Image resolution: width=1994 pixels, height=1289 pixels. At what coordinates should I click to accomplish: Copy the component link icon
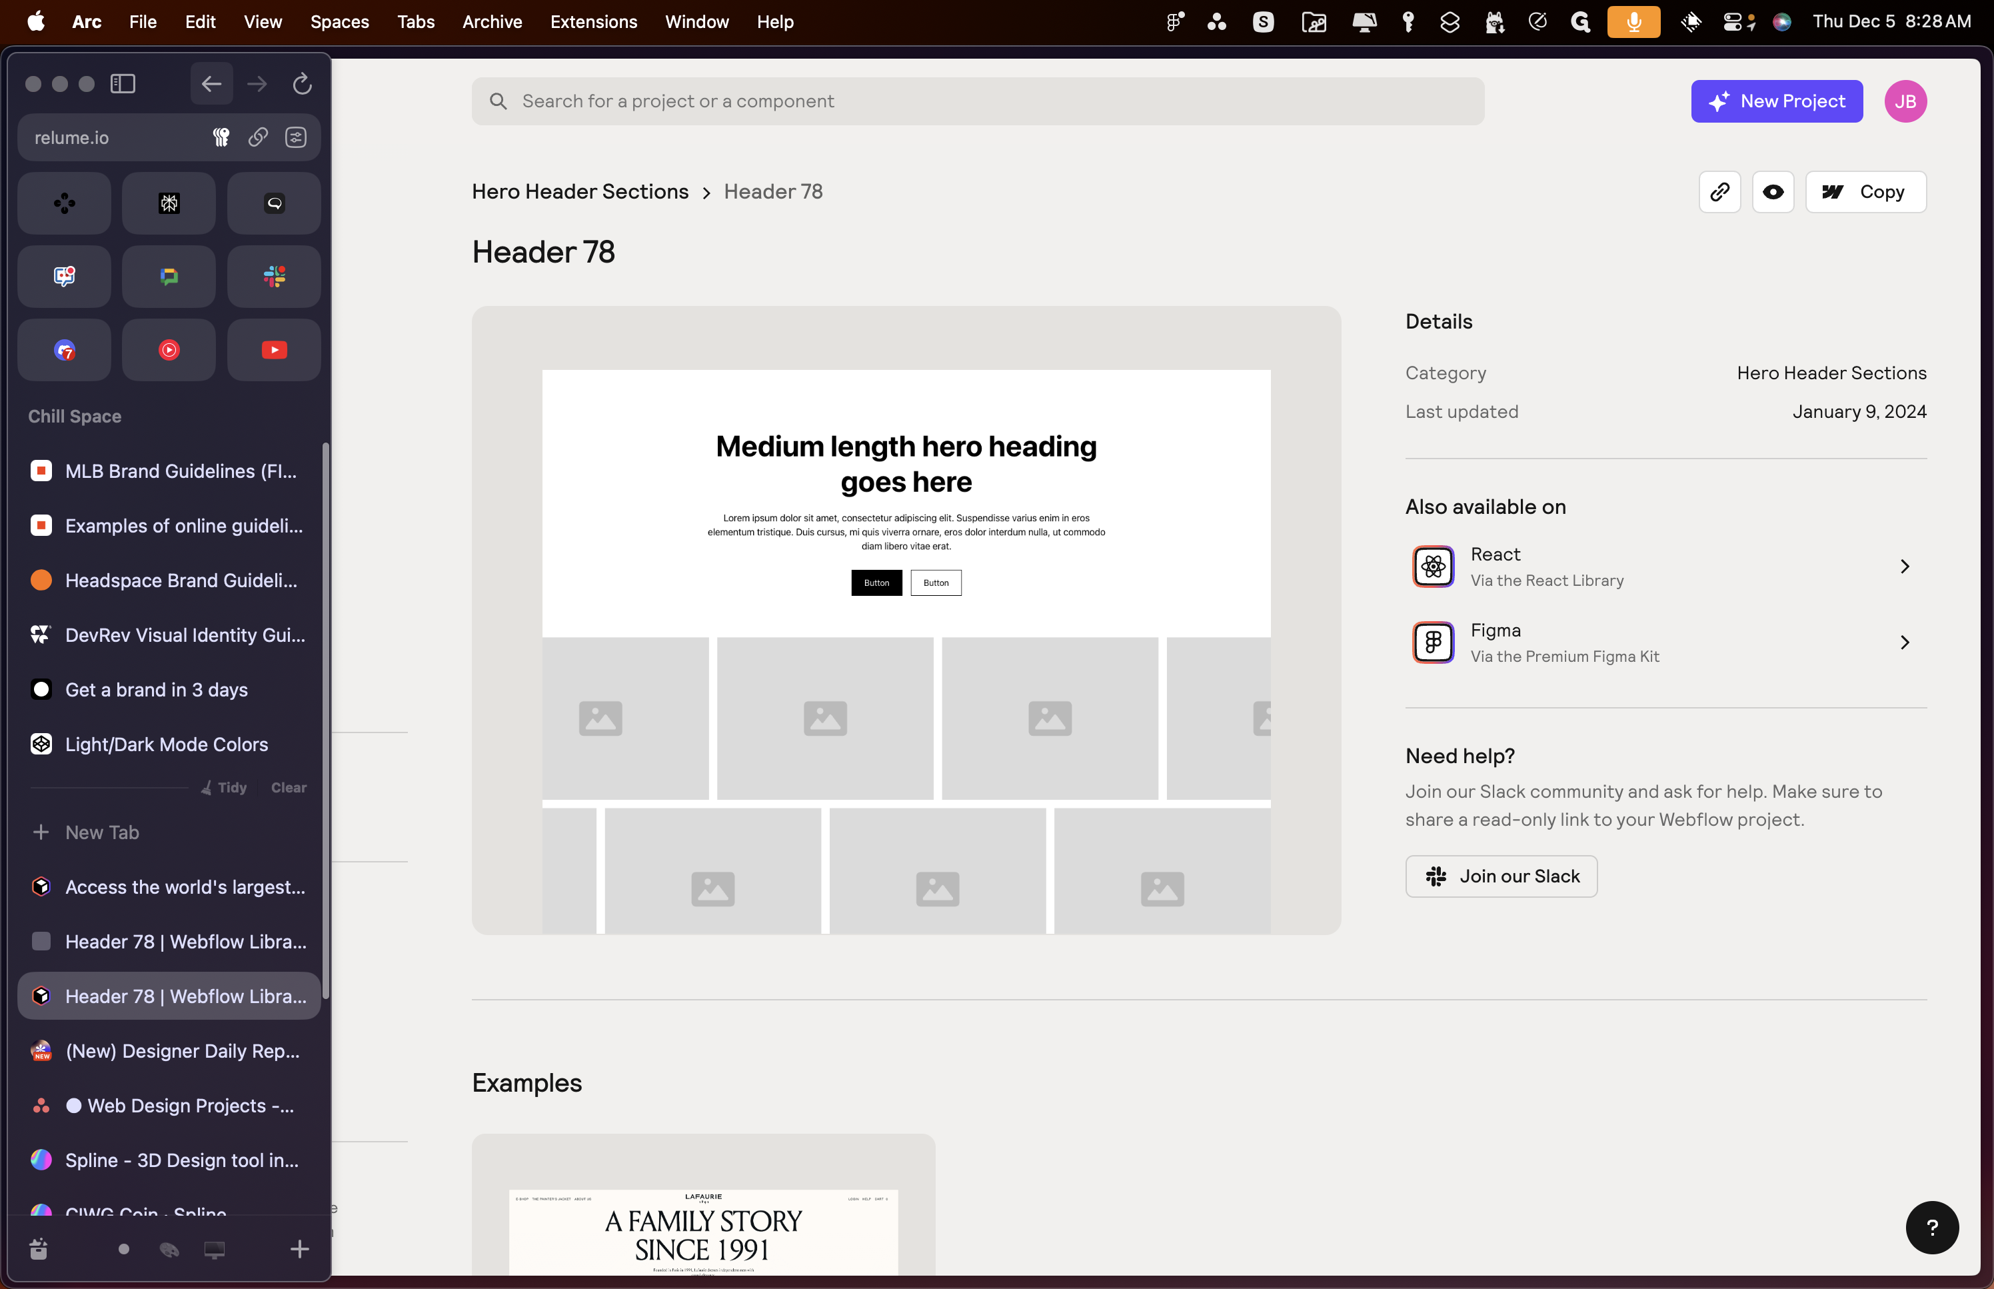1719,192
